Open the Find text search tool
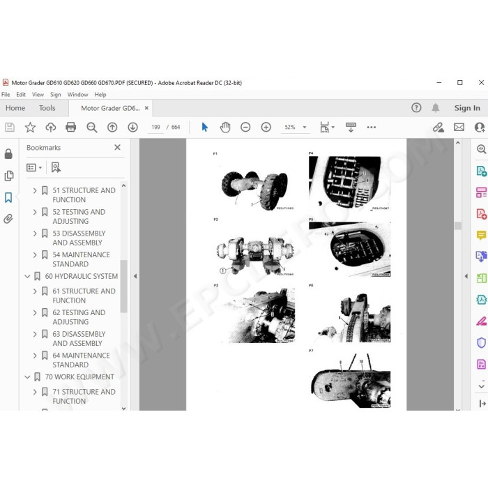 point(92,127)
